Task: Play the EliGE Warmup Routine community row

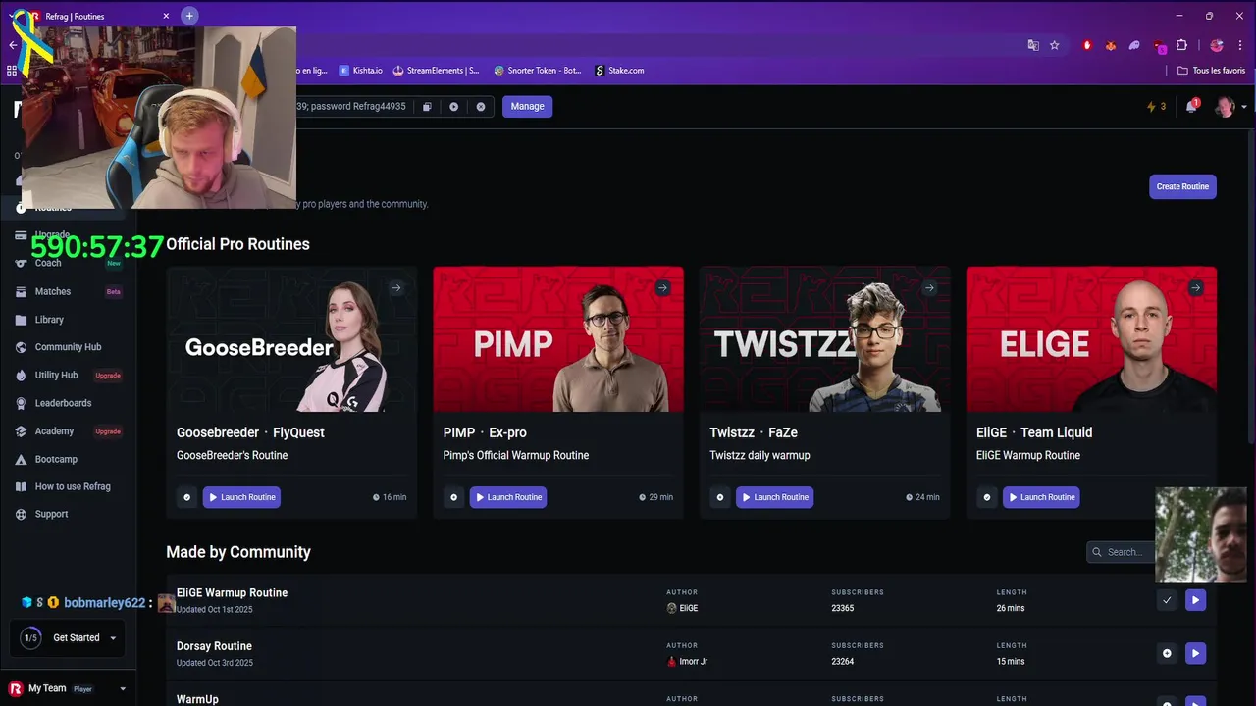Action: click(1195, 600)
